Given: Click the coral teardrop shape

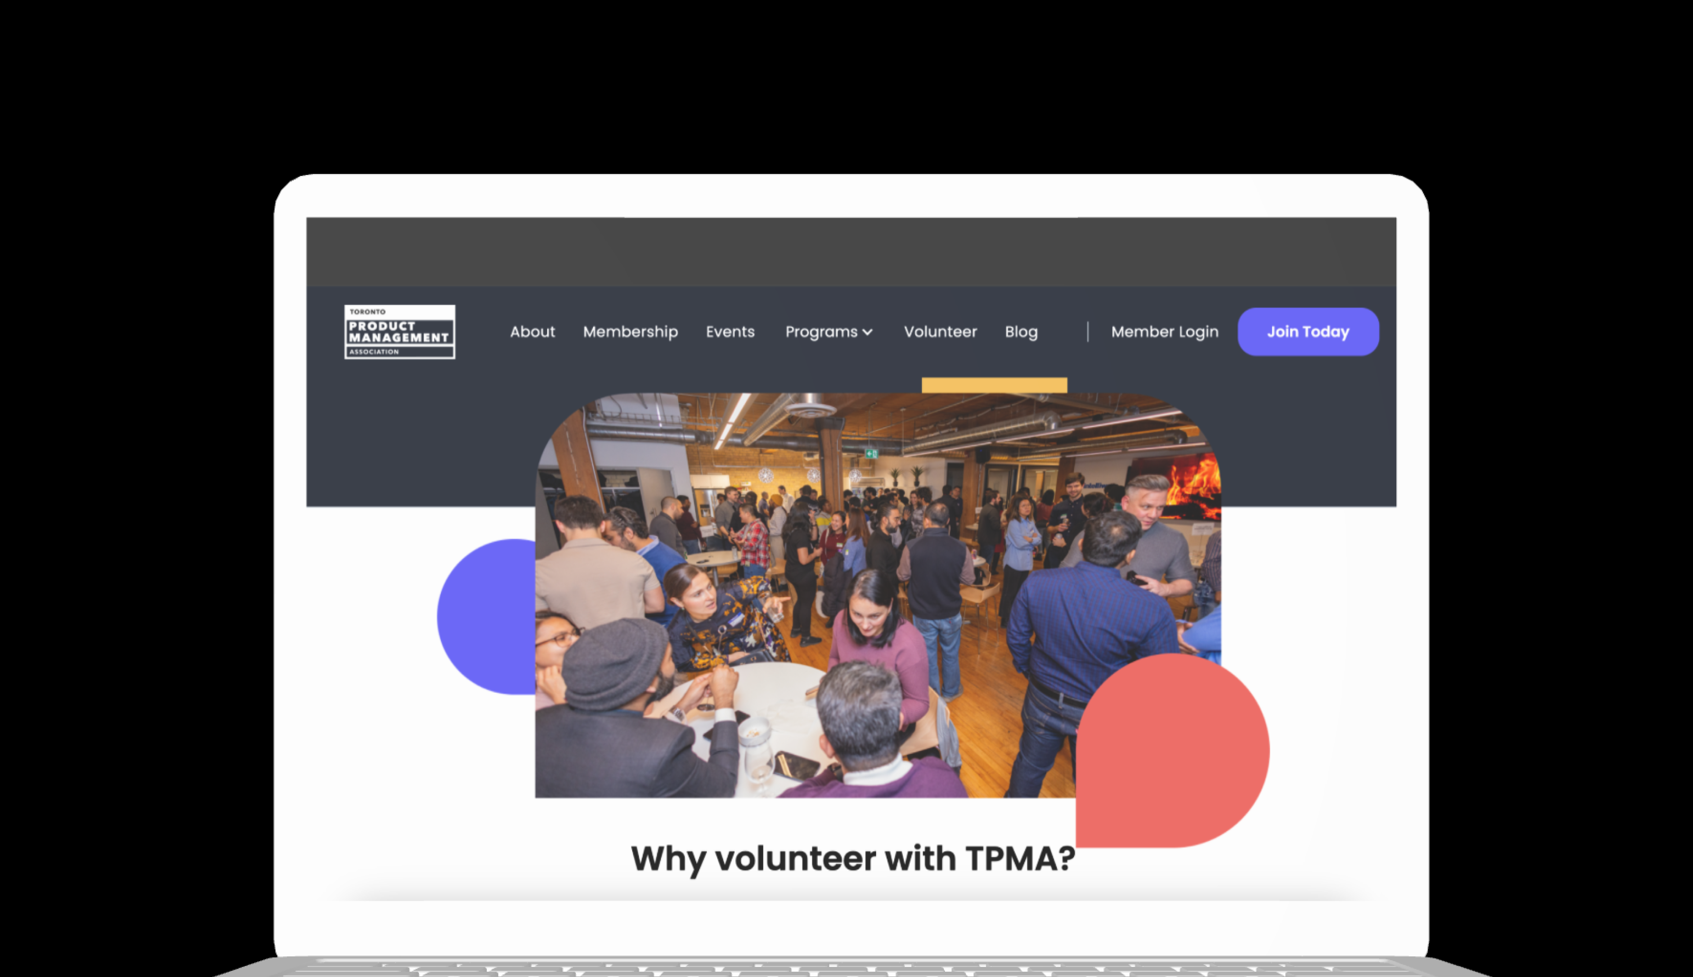Looking at the screenshot, I should pos(1172,750).
